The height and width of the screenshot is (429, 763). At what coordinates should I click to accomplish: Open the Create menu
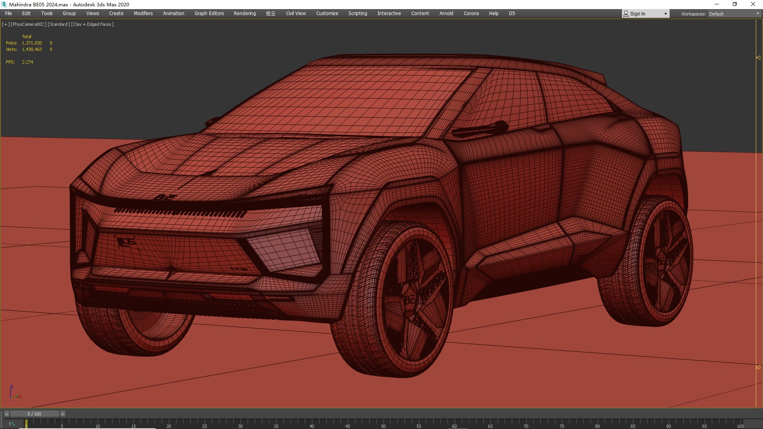(x=116, y=14)
